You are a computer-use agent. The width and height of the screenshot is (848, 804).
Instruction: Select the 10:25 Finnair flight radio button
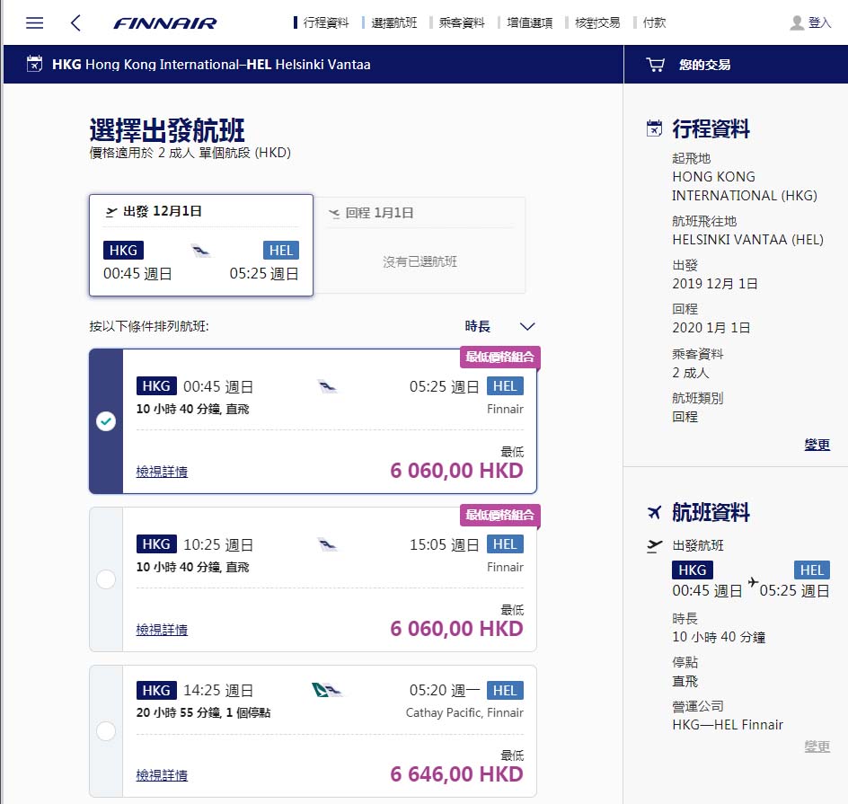(x=106, y=579)
